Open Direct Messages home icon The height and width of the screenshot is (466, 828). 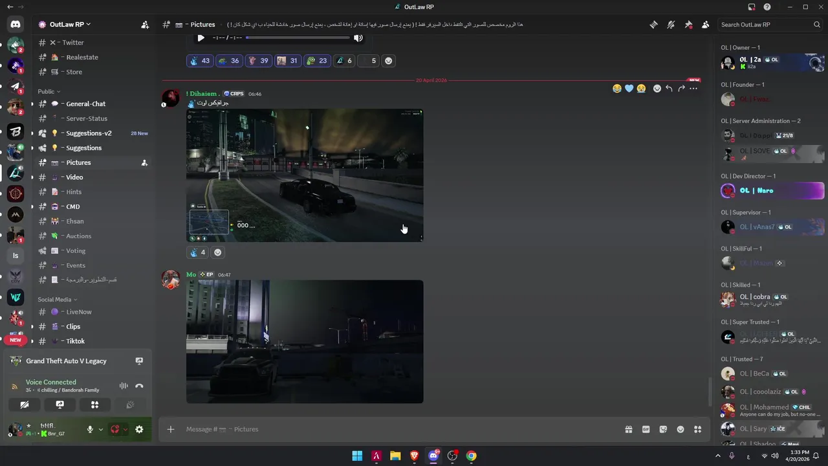16,25
